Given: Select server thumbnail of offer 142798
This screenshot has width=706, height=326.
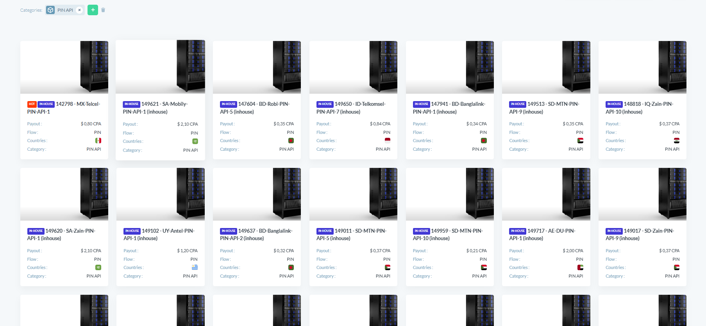Looking at the screenshot, I should tap(64, 67).
